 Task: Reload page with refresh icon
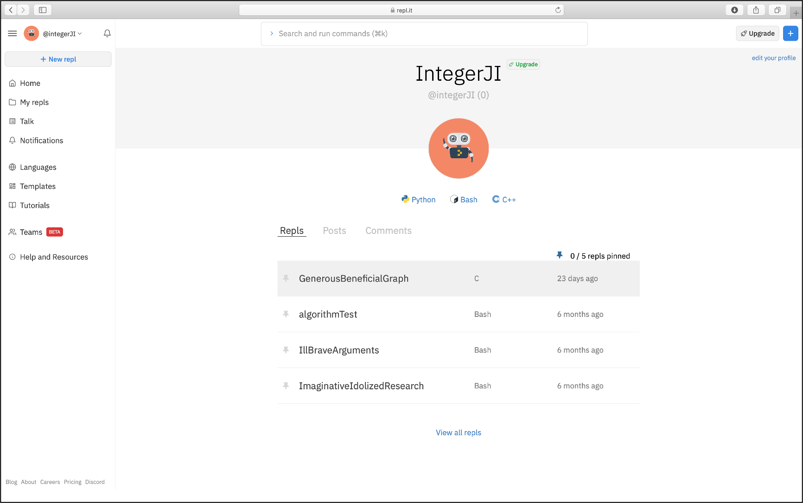tap(558, 10)
